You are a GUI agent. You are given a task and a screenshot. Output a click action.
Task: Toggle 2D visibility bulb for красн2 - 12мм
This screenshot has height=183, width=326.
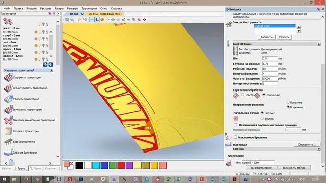[x=40, y=59]
